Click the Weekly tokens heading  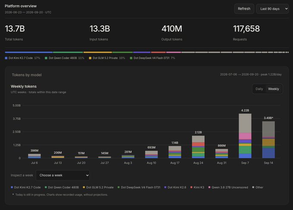click(24, 86)
